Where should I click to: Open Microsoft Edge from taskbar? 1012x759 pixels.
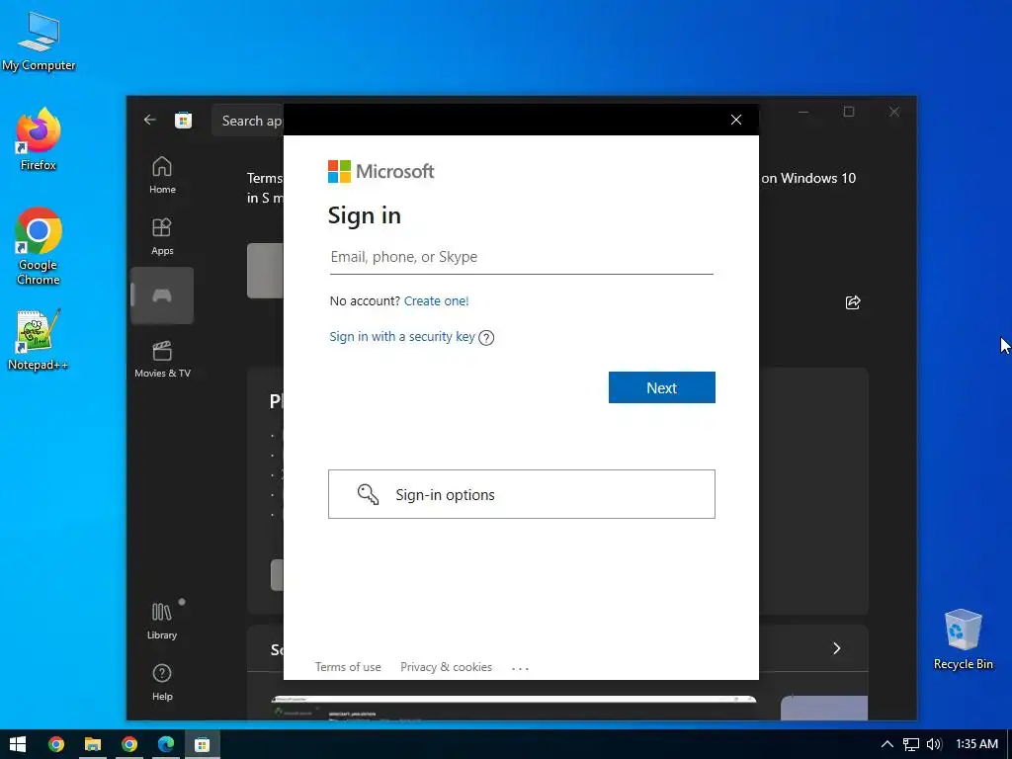[166, 744]
